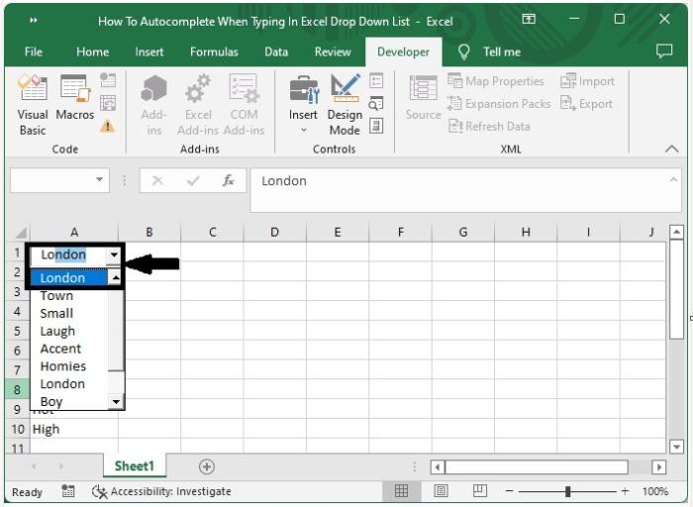Click the Run Dialog icon
Screen dimensions: 693x507
click(x=376, y=126)
